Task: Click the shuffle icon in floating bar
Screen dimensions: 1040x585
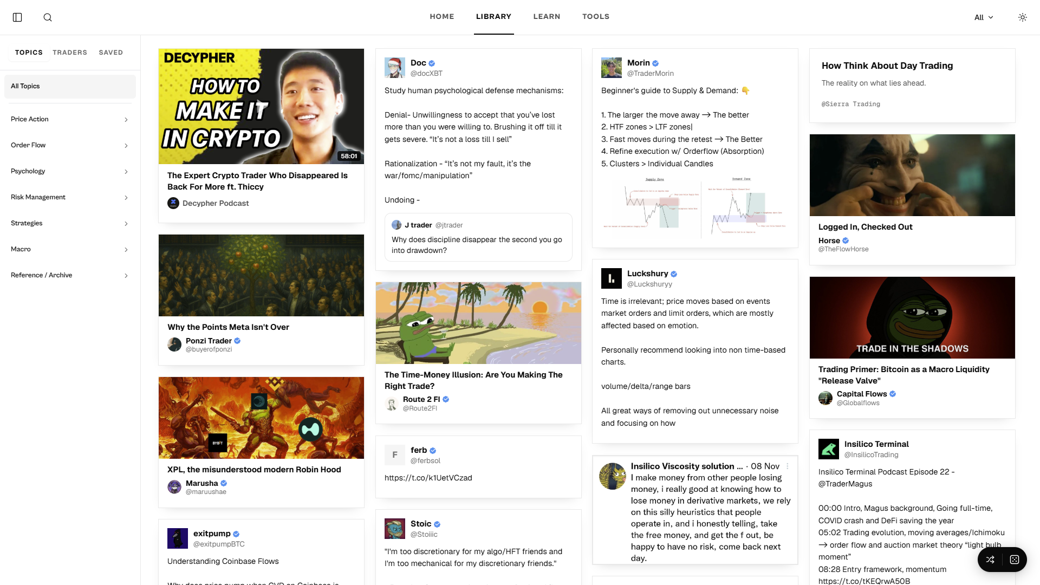Action: (x=990, y=560)
